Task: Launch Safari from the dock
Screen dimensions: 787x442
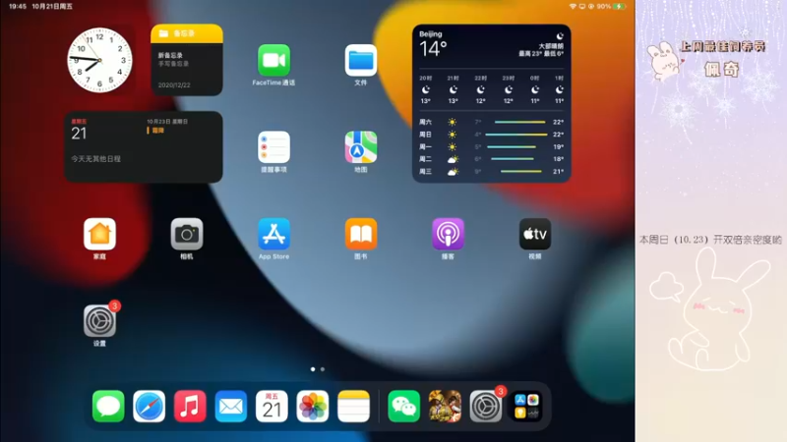Action: pos(150,406)
